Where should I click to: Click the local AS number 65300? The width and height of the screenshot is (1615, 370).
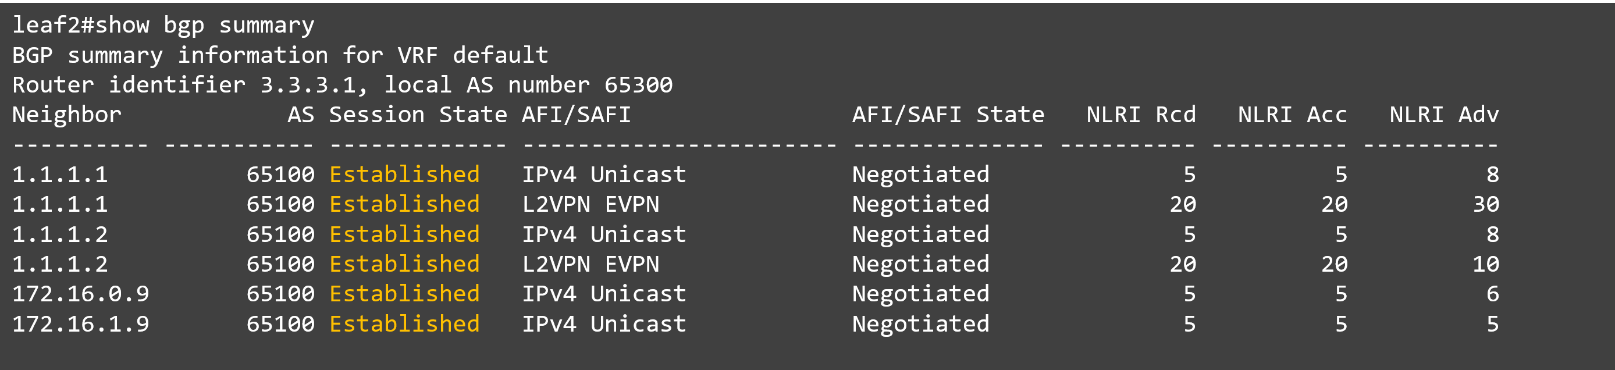pos(638,86)
